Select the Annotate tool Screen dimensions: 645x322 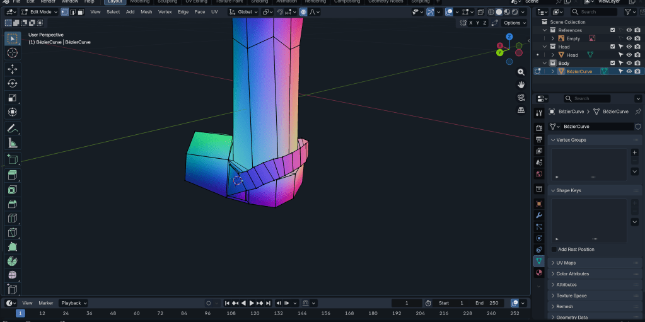[12, 128]
